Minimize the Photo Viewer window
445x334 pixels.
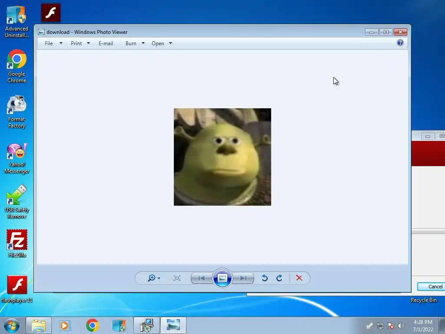pyautogui.click(x=372, y=32)
